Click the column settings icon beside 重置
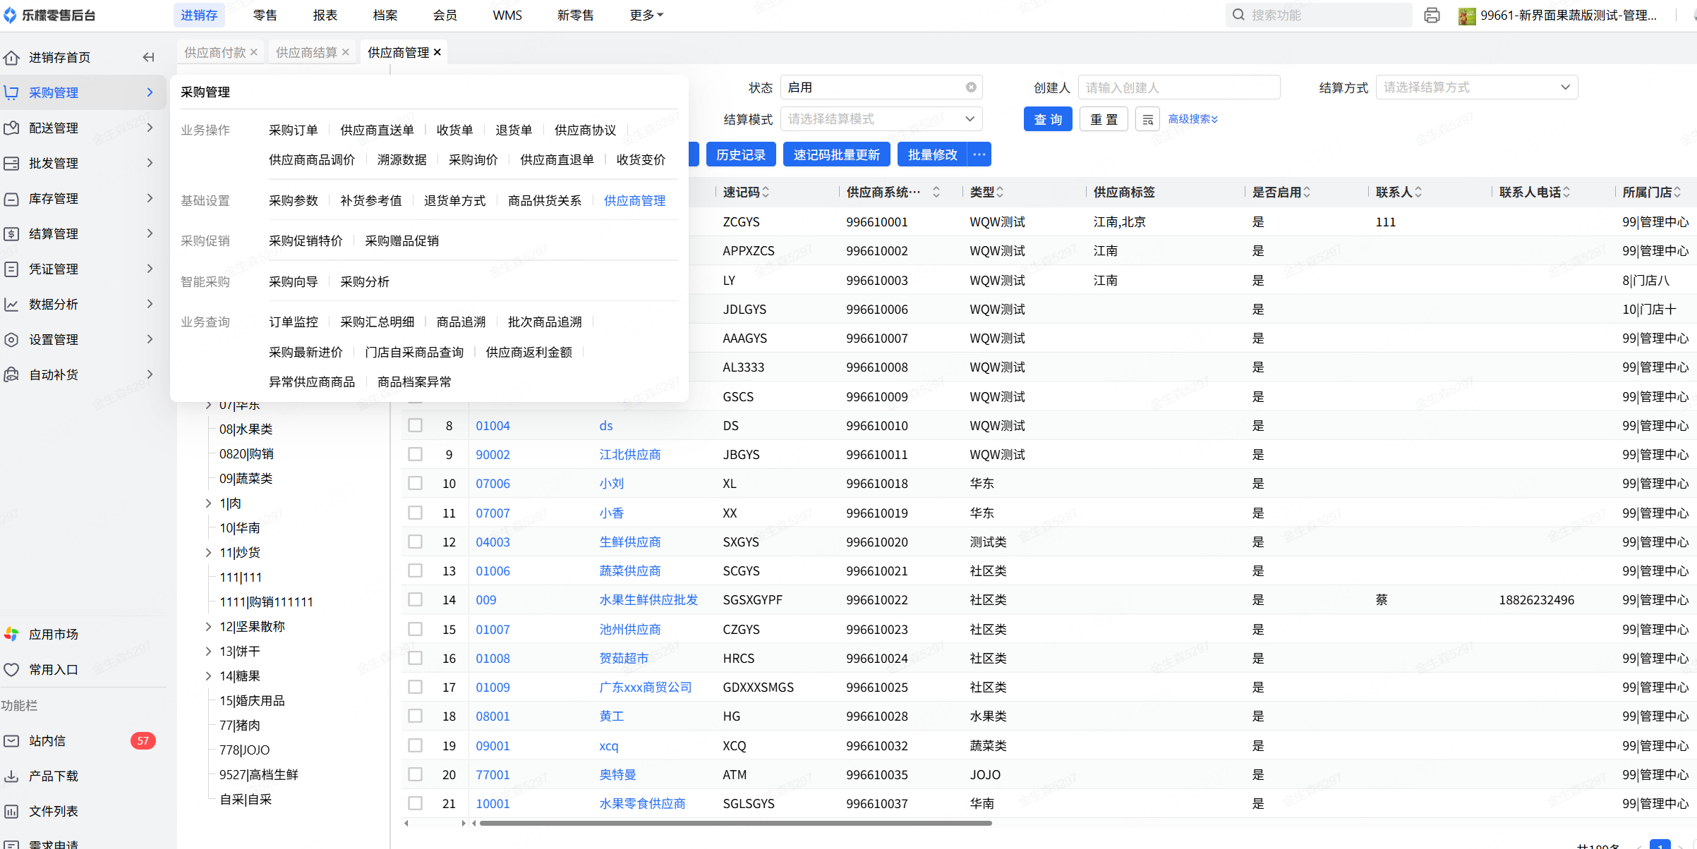This screenshot has width=1697, height=849. tap(1148, 119)
